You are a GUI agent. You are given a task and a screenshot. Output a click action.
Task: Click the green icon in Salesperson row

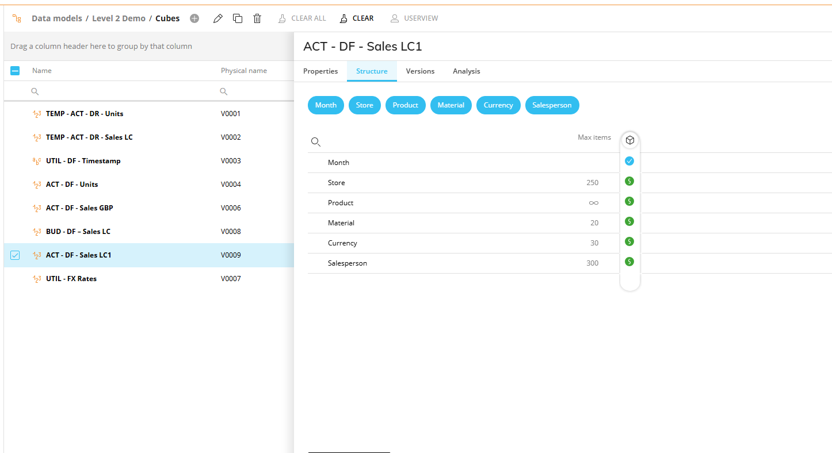tap(629, 262)
